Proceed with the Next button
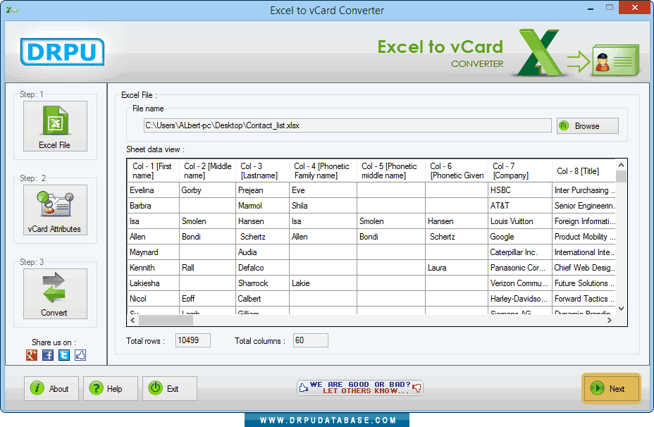Image resolution: width=654 pixels, height=427 pixels. tap(611, 388)
